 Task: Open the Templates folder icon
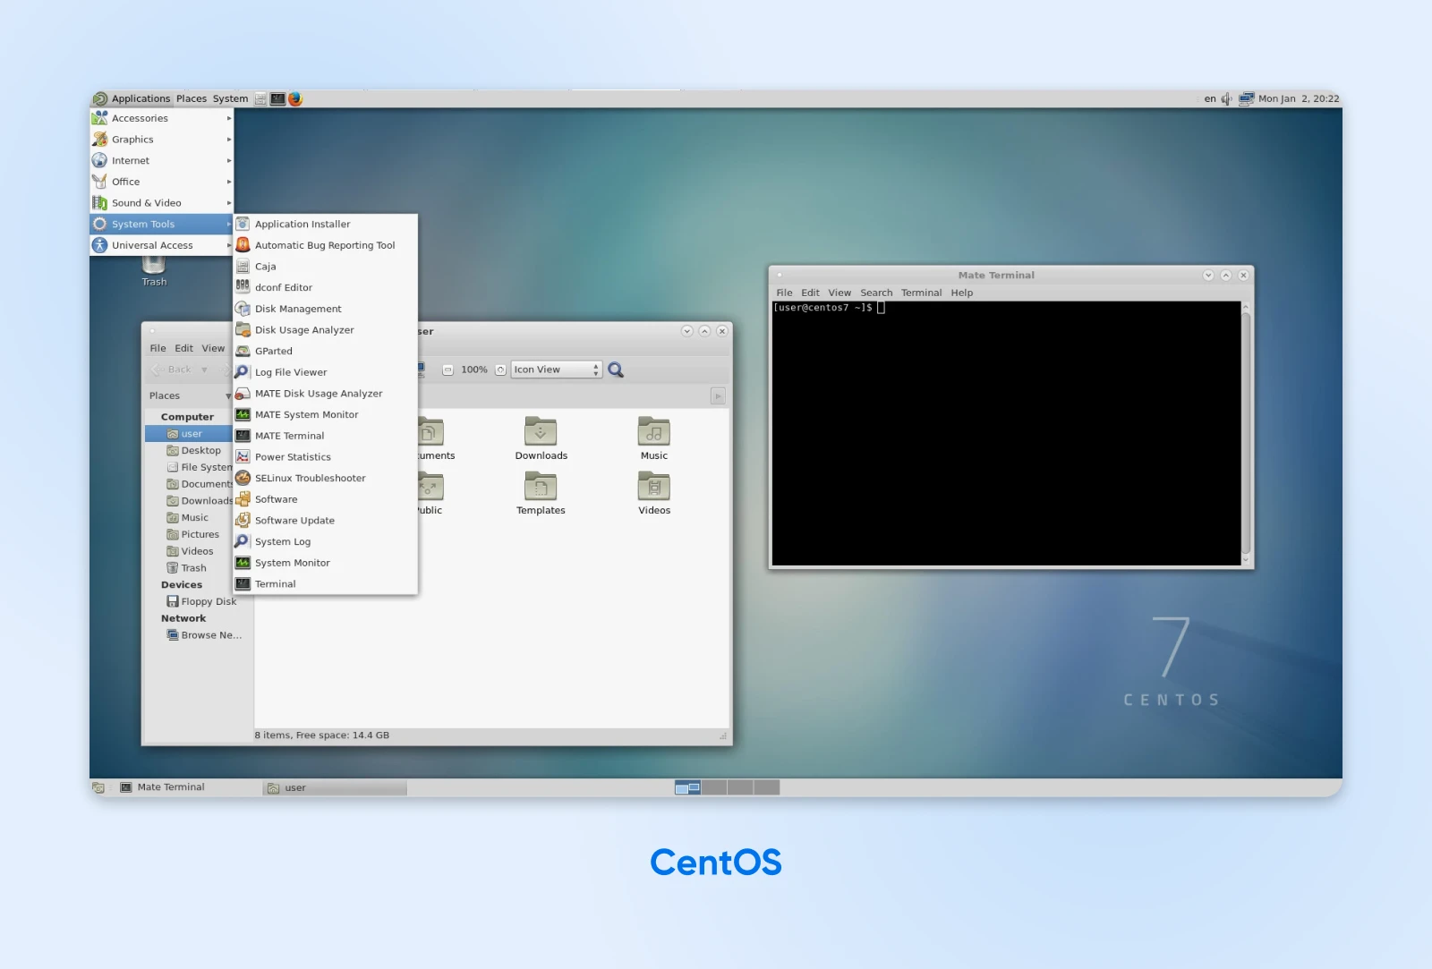[541, 494]
